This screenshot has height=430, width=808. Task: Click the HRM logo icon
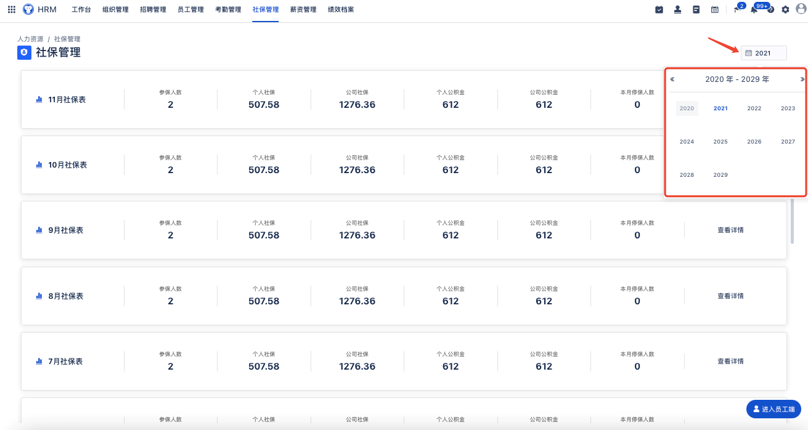click(x=28, y=9)
